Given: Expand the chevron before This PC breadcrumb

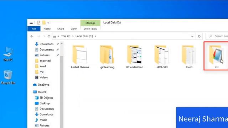Looking at the screenshot, I should pyautogui.click(x=58, y=36).
